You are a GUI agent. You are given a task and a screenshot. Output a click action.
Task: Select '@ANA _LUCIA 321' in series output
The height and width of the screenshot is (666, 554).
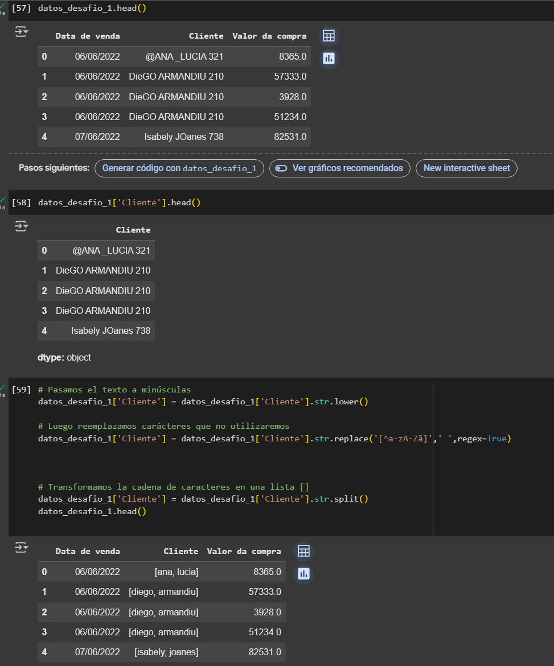(111, 251)
